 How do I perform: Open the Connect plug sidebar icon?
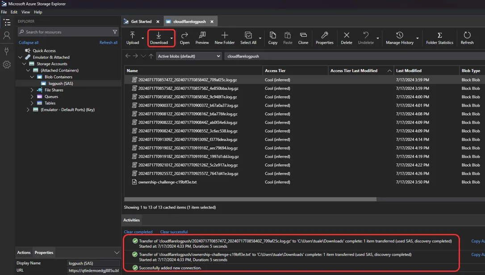[7, 51]
